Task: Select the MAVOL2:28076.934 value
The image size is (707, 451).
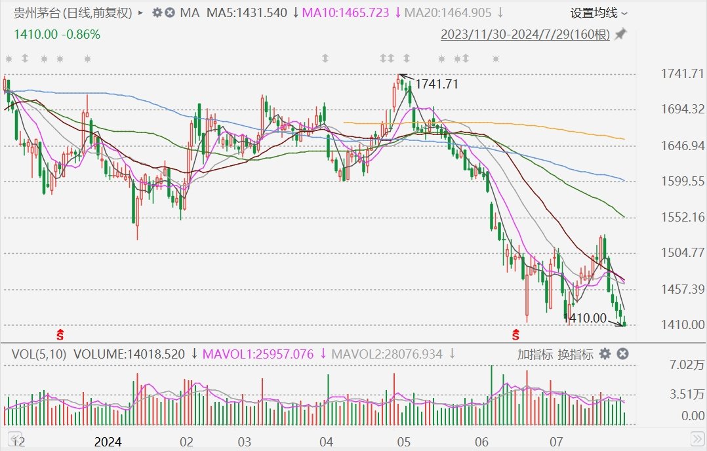Action: [x=387, y=354]
